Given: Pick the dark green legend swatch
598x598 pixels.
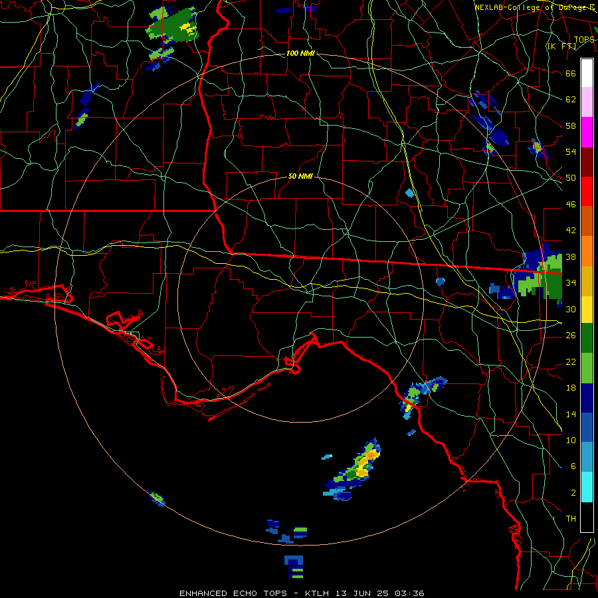Looking at the screenshot, I should 587,338.
